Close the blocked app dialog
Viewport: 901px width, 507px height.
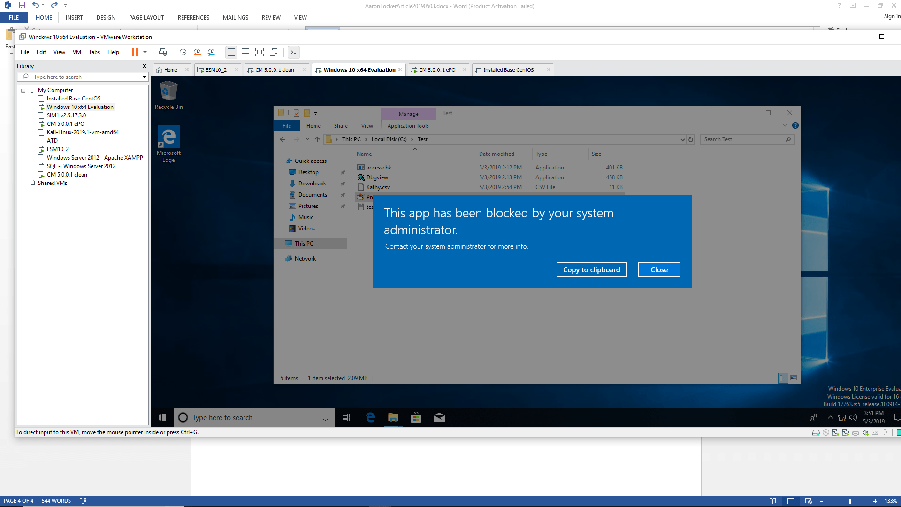tap(658, 269)
